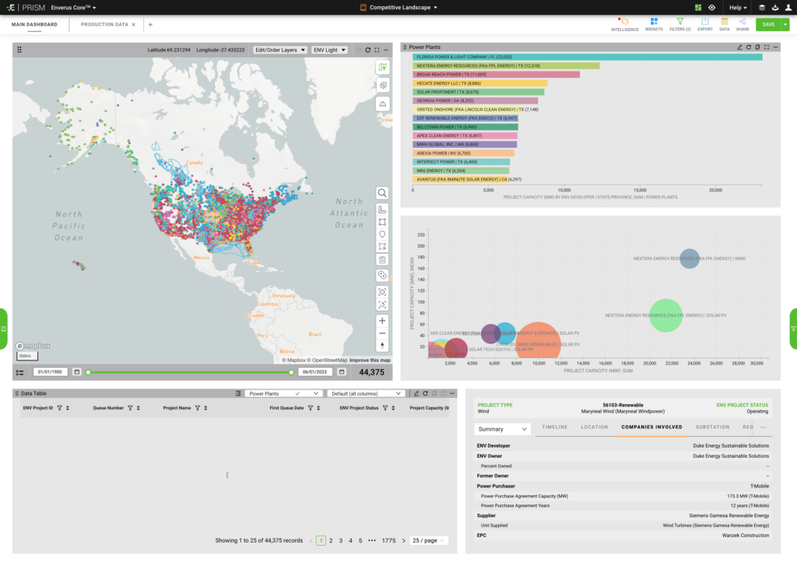Screen dimensions: 797x566
Task: Open page 2 of the data table records
Action: pos(330,540)
